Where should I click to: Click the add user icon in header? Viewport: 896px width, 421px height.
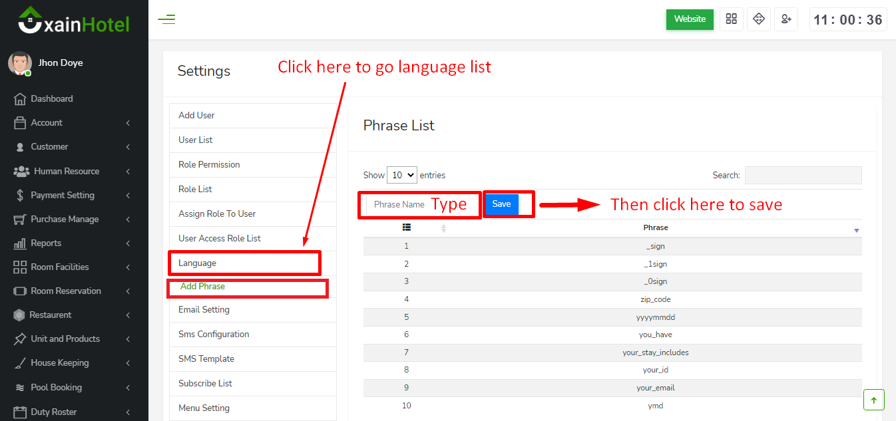point(786,19)
